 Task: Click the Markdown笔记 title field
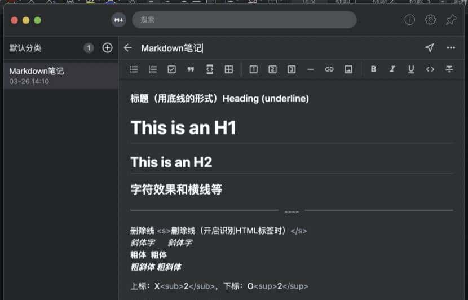tap(172, 48)
